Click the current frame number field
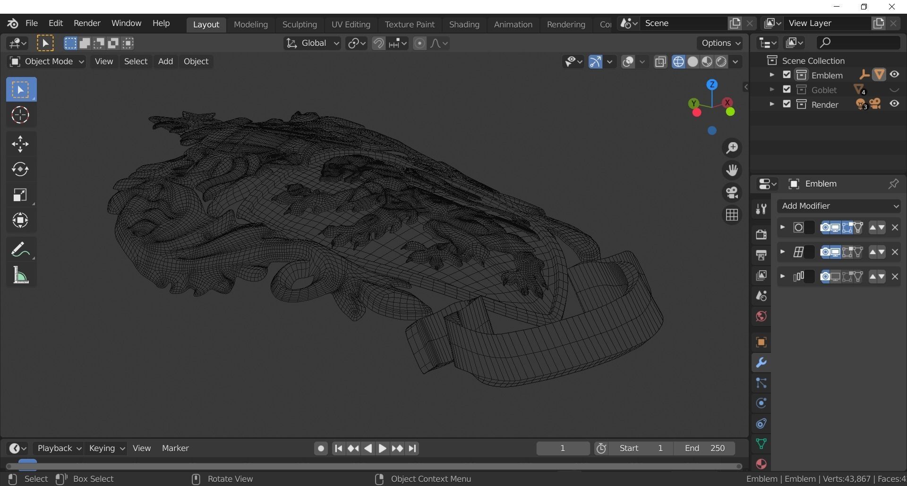The height and width of the screenshot is (486, 907). click(563, 448)
